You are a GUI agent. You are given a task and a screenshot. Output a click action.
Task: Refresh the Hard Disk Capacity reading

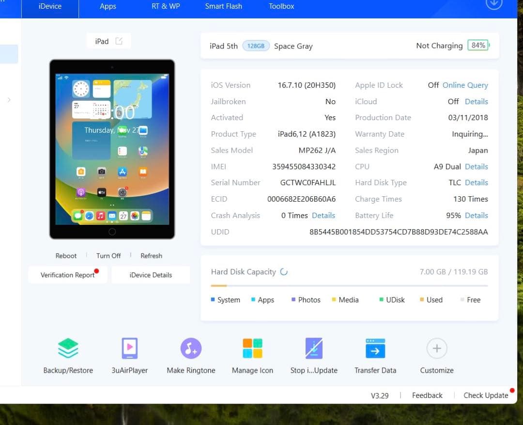pyautogui.click(x=284, y=272)
